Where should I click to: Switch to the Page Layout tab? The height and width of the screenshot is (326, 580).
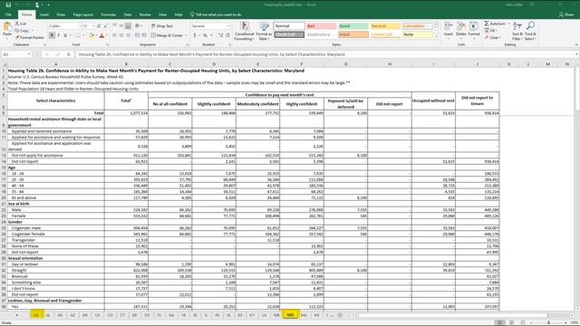82,14
